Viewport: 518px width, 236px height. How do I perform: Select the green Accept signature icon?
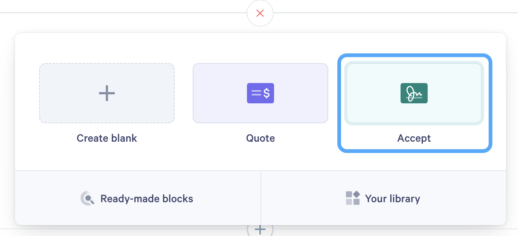(x=414, y=93)
